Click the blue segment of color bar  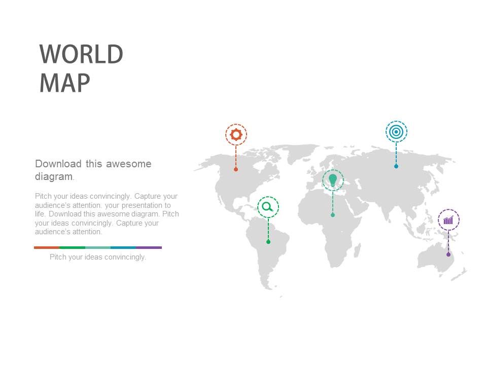coord(123,248)
